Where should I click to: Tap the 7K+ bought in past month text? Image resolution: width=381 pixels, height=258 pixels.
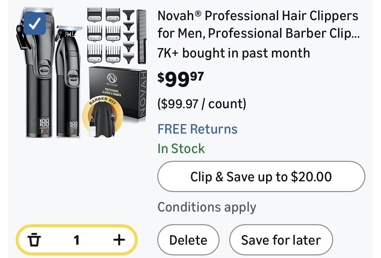(x=233, y=53)
